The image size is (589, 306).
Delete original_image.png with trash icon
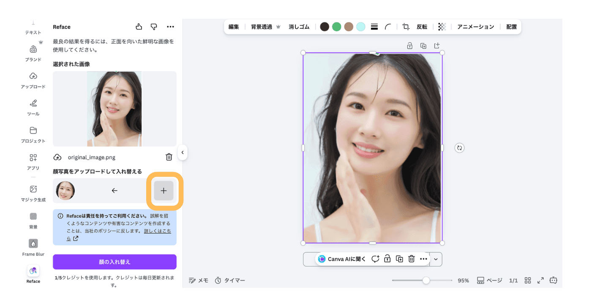169,157
